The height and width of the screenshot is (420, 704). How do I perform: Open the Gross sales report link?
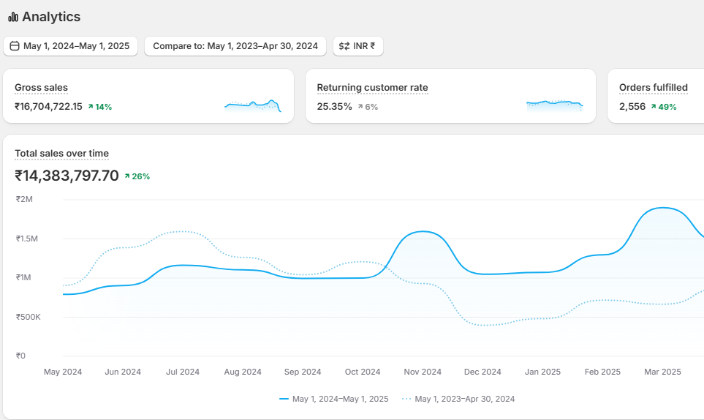tap(41, 88)
